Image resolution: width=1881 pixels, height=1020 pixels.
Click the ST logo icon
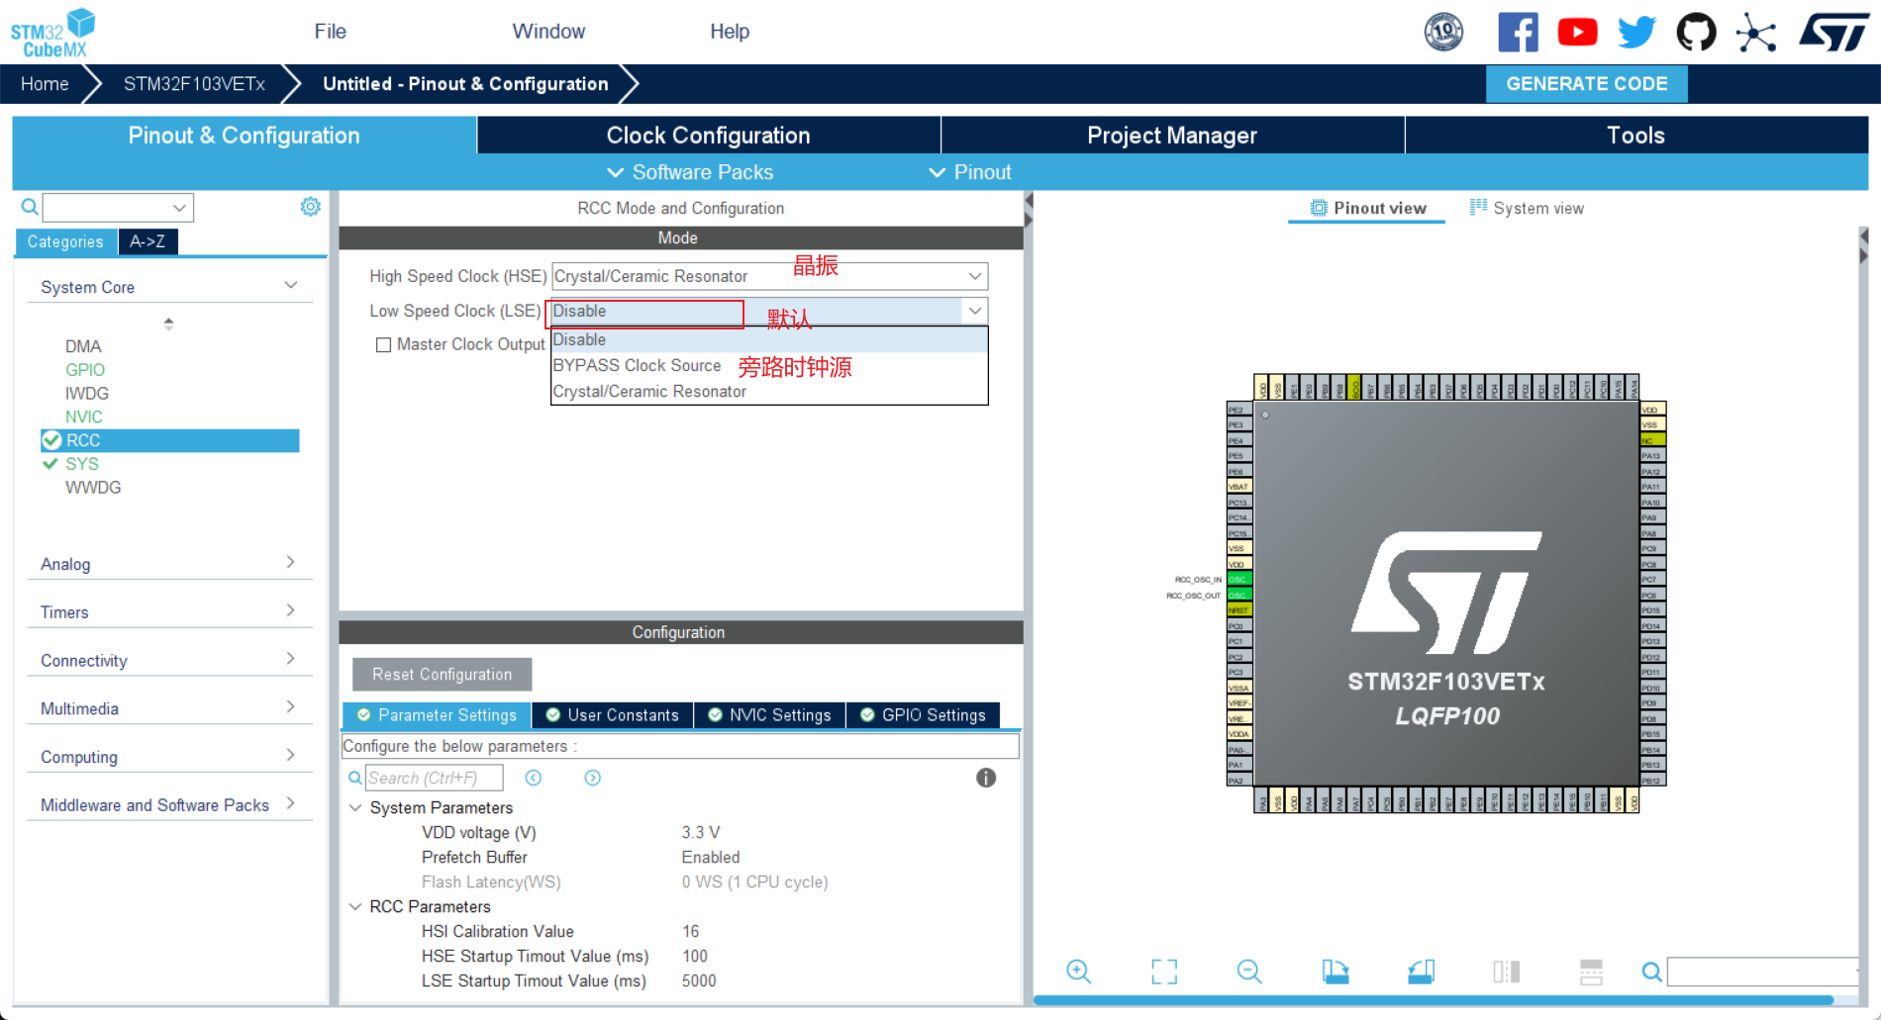coord(1834,32)
